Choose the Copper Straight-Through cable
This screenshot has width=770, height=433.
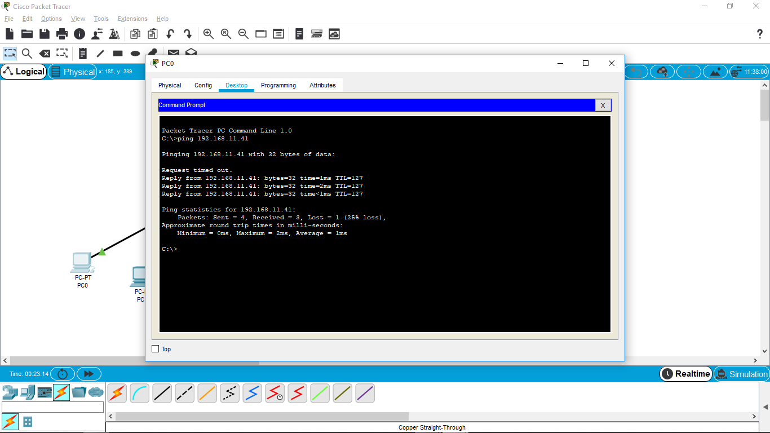pos(162,393)
